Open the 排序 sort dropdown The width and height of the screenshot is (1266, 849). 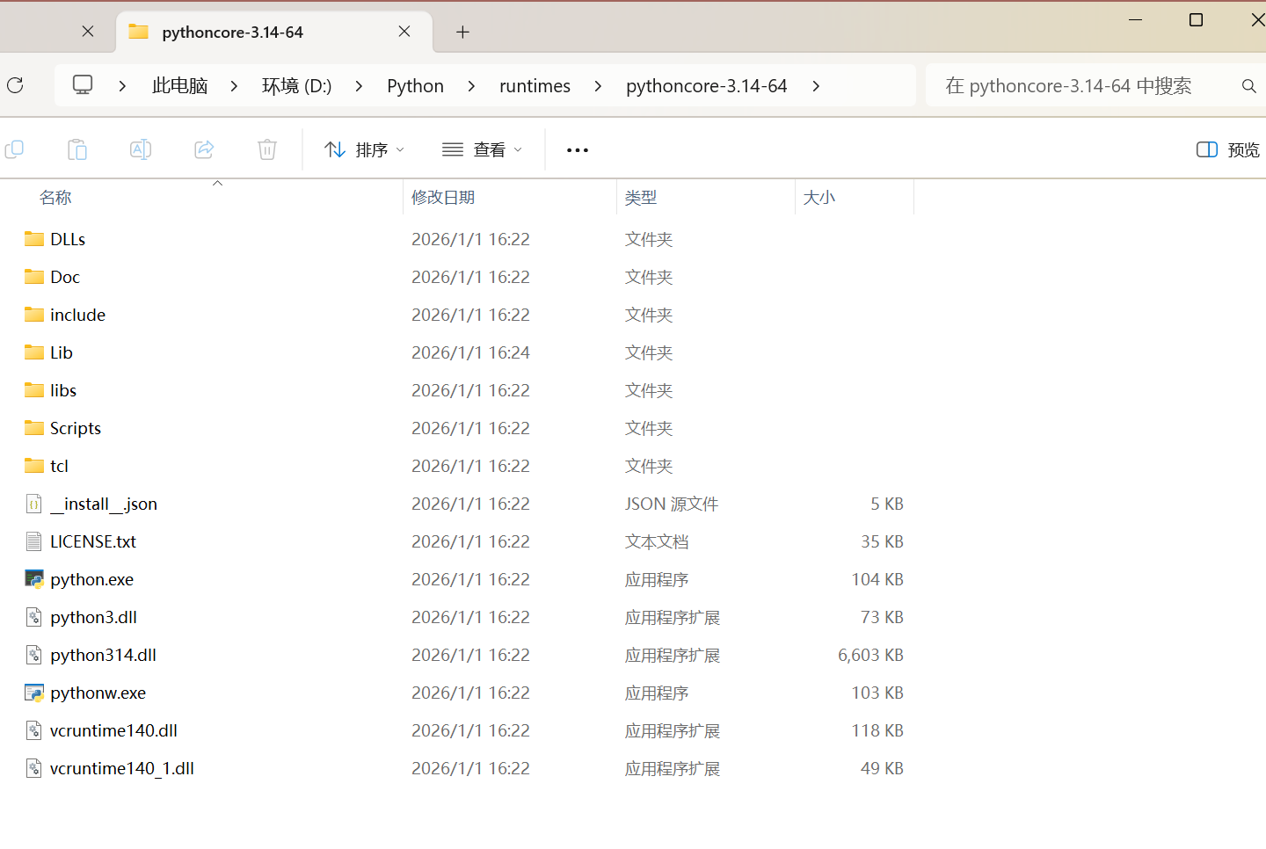coord(363,149)
